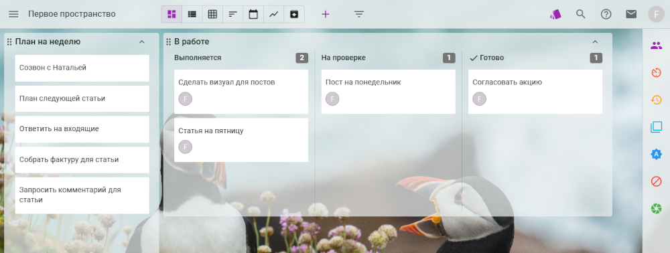Open the users panel in sidebar
670x253 pixels.
coord(656,46)
